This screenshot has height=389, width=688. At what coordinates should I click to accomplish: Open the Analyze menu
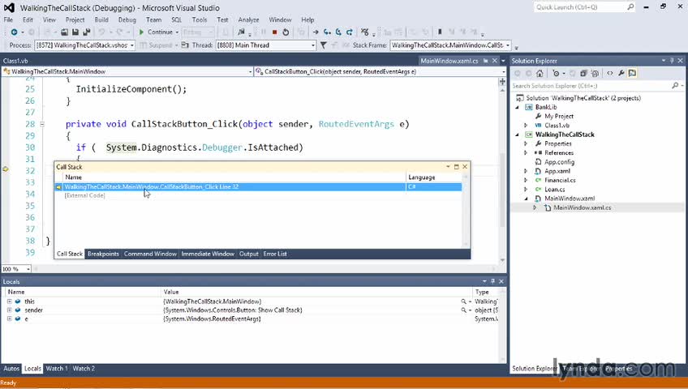(248, 19)
